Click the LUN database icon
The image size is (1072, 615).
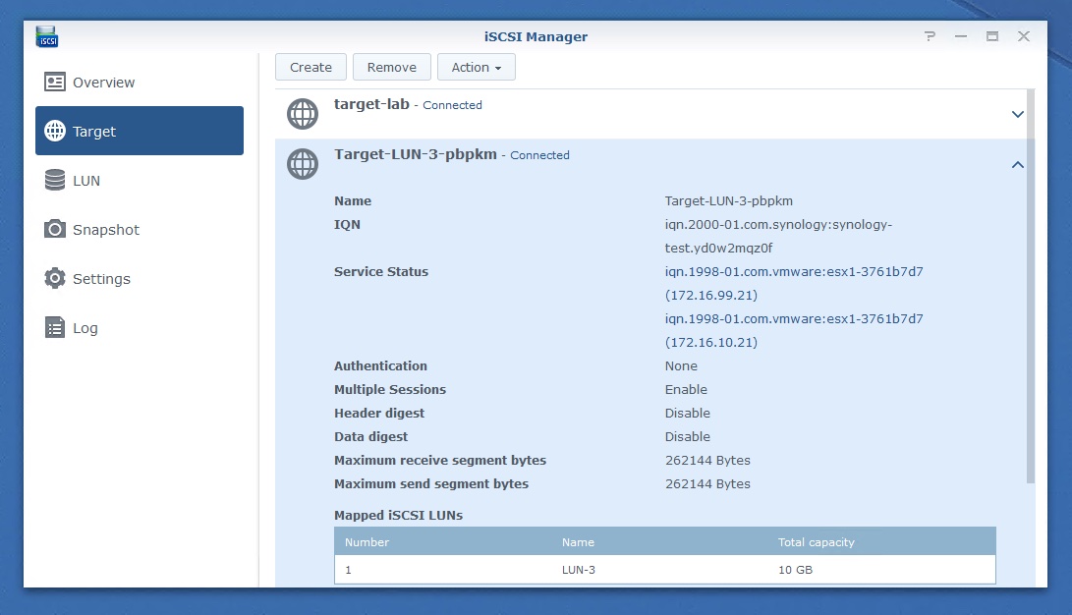point(55,181)
